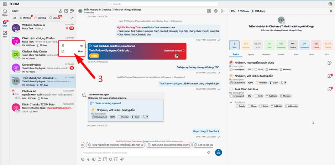Filter chats by Warning

40,18
